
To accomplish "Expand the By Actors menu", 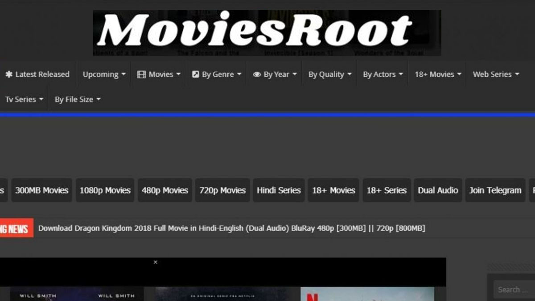I will [x=383, y=74].
